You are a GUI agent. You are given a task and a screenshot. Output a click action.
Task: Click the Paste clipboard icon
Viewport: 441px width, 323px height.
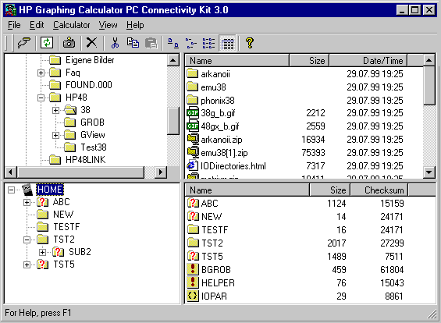coord(151,43)
